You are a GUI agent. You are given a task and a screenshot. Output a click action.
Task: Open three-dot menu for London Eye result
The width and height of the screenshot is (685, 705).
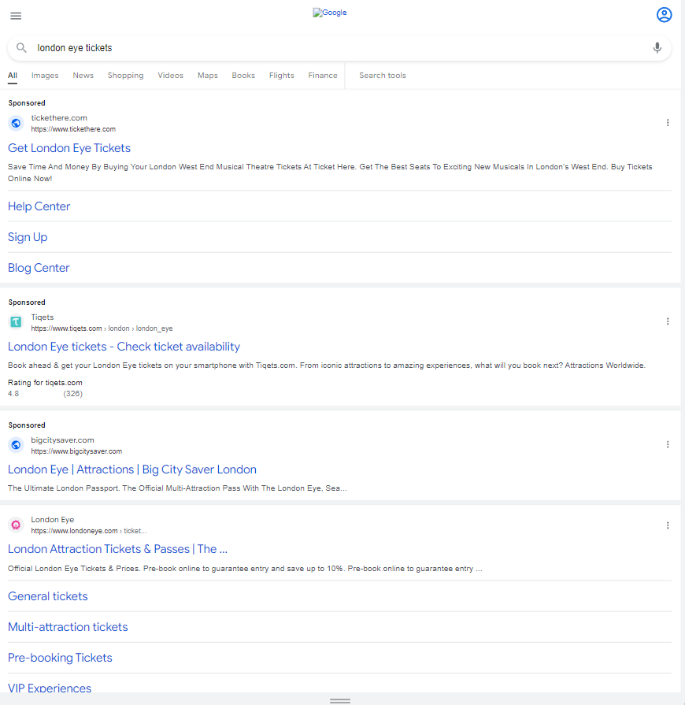pos(667,525)
